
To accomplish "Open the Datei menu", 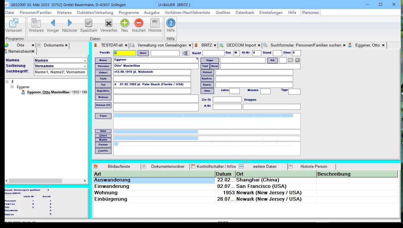I will (x=10, y=13).
